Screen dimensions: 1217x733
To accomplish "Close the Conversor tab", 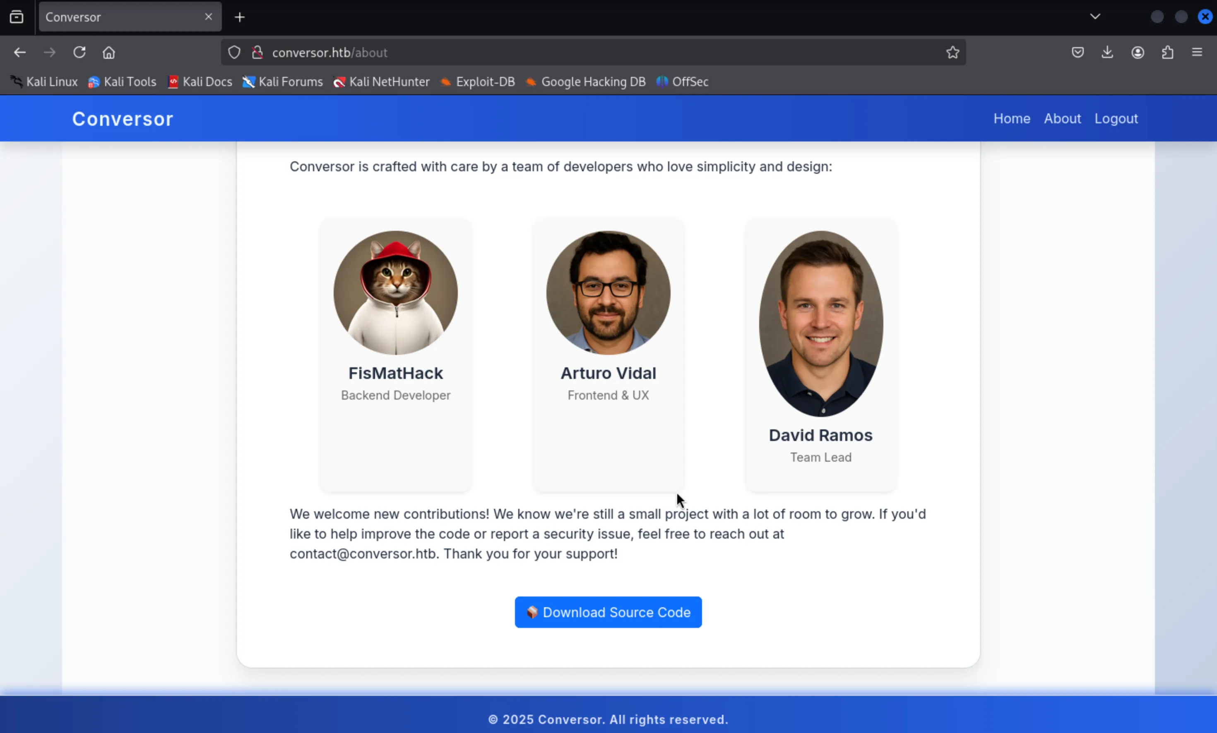I will pyautogui.click(x=209, y=17).
